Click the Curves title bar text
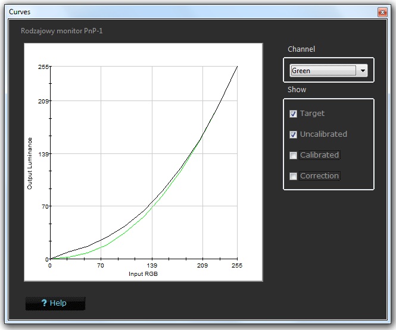Image resolution: width=396 pixels, height=330 pixels. click(x=21, y=12)
